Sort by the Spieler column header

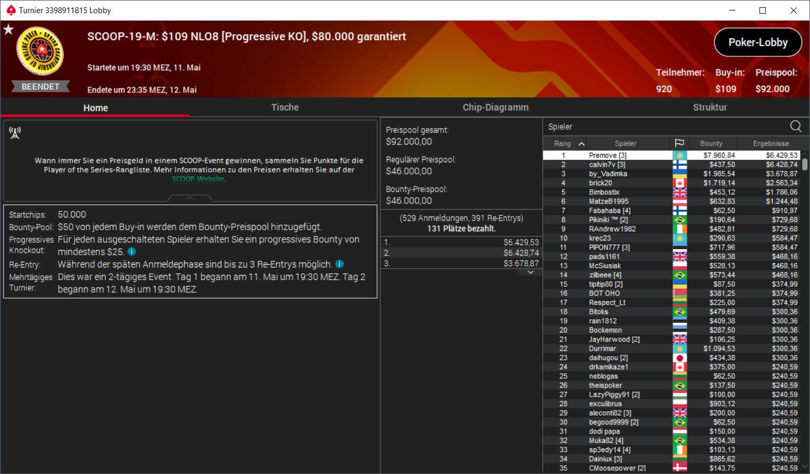point(625,143)
